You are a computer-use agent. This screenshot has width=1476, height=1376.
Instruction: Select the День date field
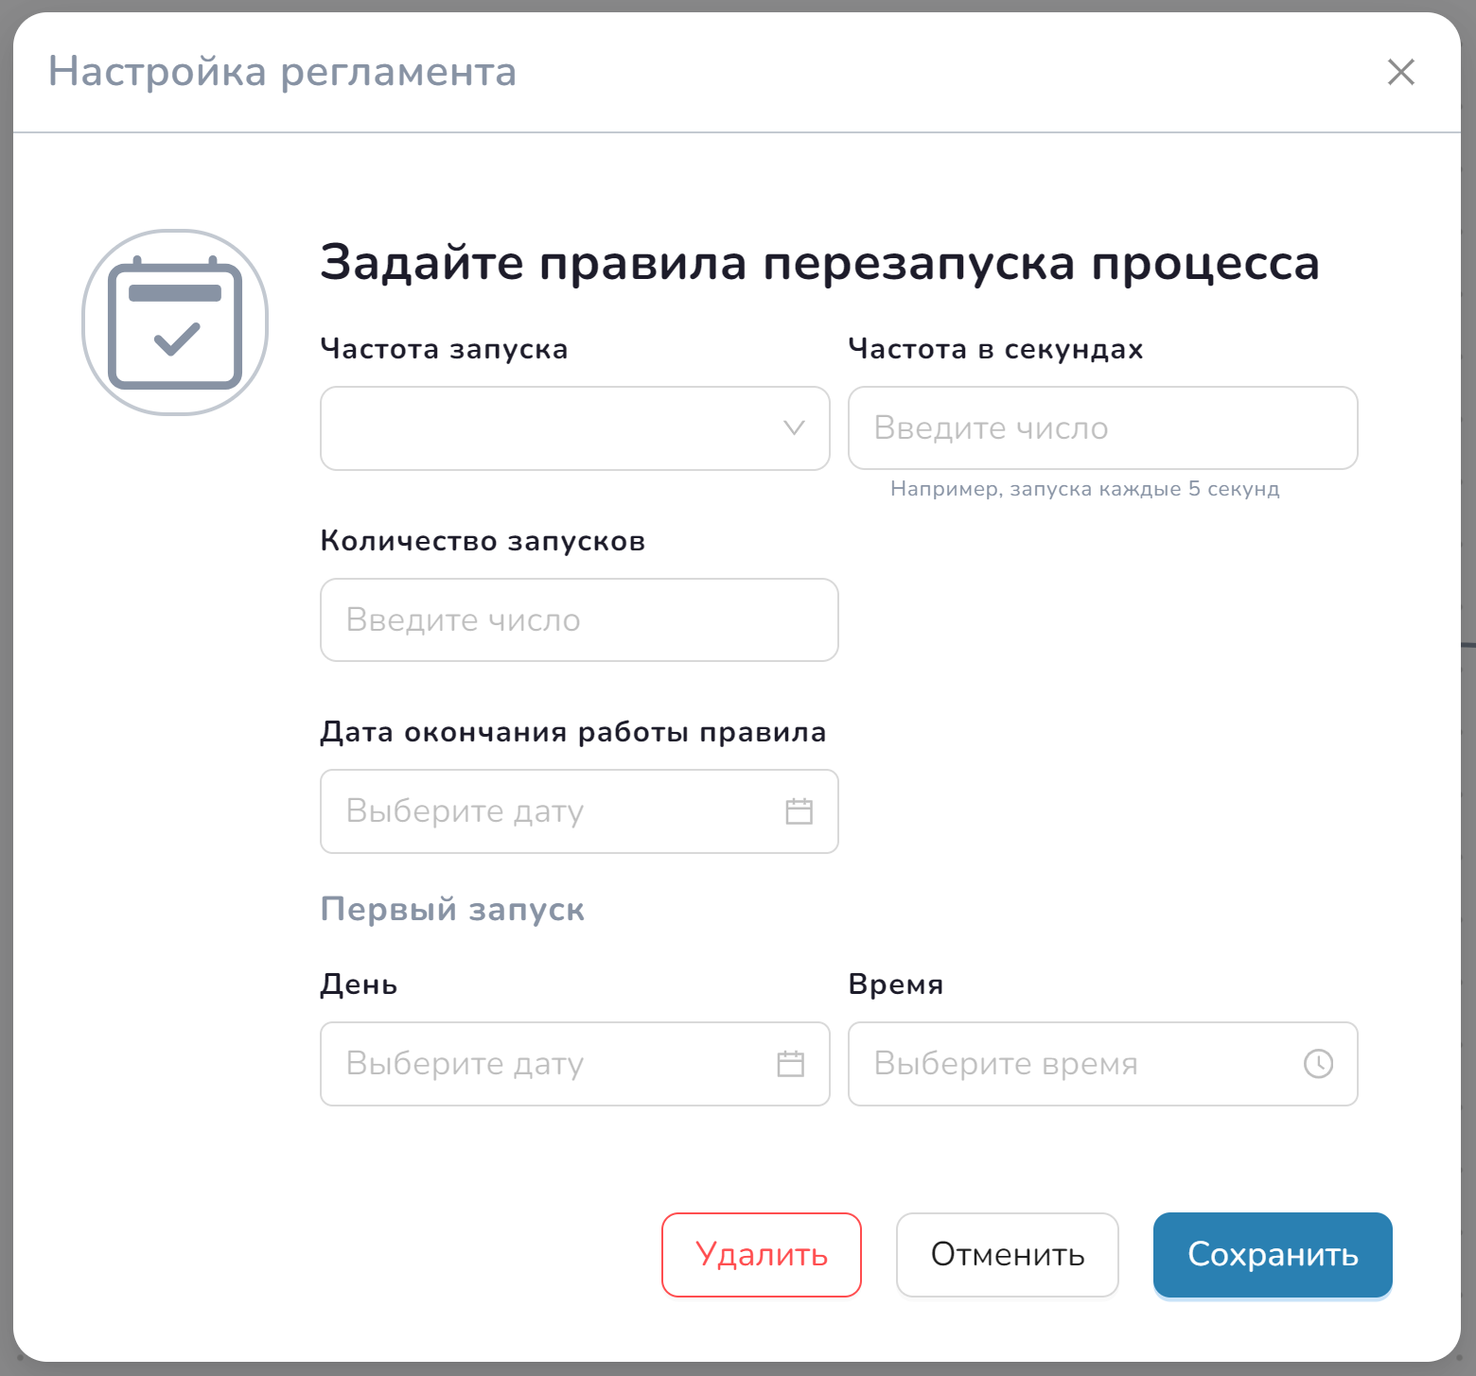(549, 1064)
